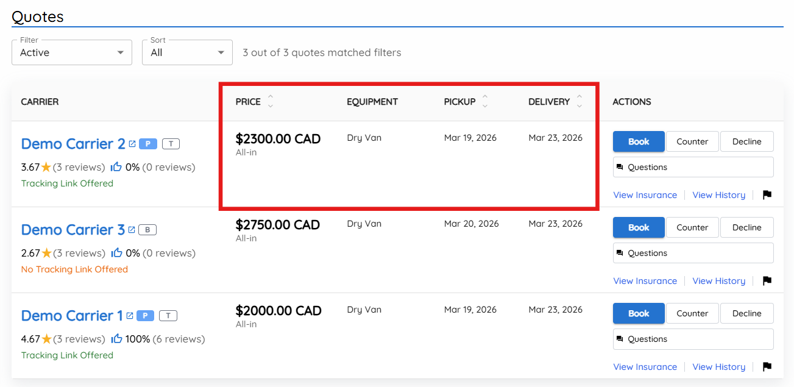The image size is (794, 387).
Task: Click the Carrier column header
Action: [x=40, y=102]
